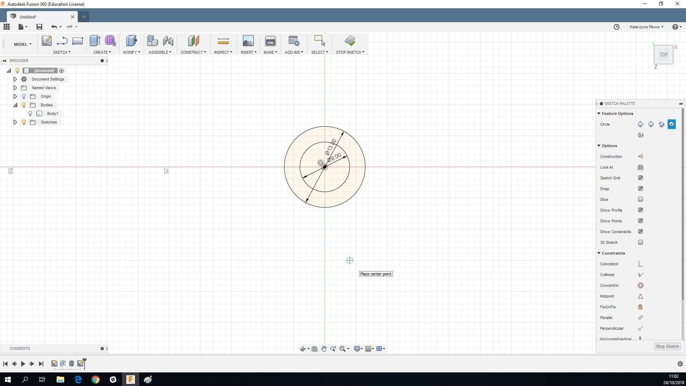The height and width of the screenshot is (386, 686).
Task: Click the Stop Sketch button in palette
Action: (x=667, y=347)
